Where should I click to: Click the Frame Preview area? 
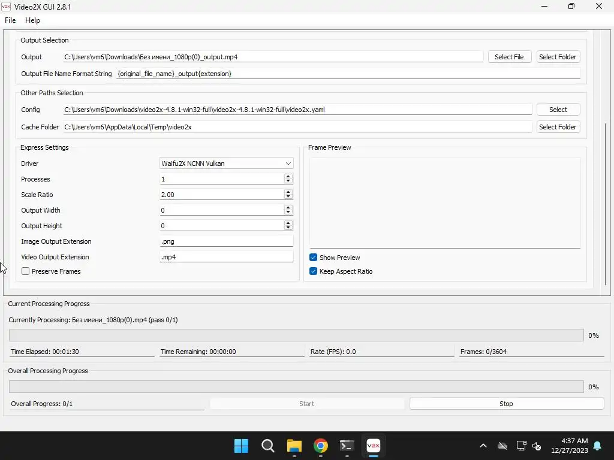tap(445, 202)
